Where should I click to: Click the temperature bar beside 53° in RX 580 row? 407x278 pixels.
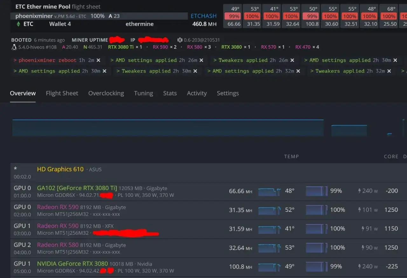click(x=270, y=248)
